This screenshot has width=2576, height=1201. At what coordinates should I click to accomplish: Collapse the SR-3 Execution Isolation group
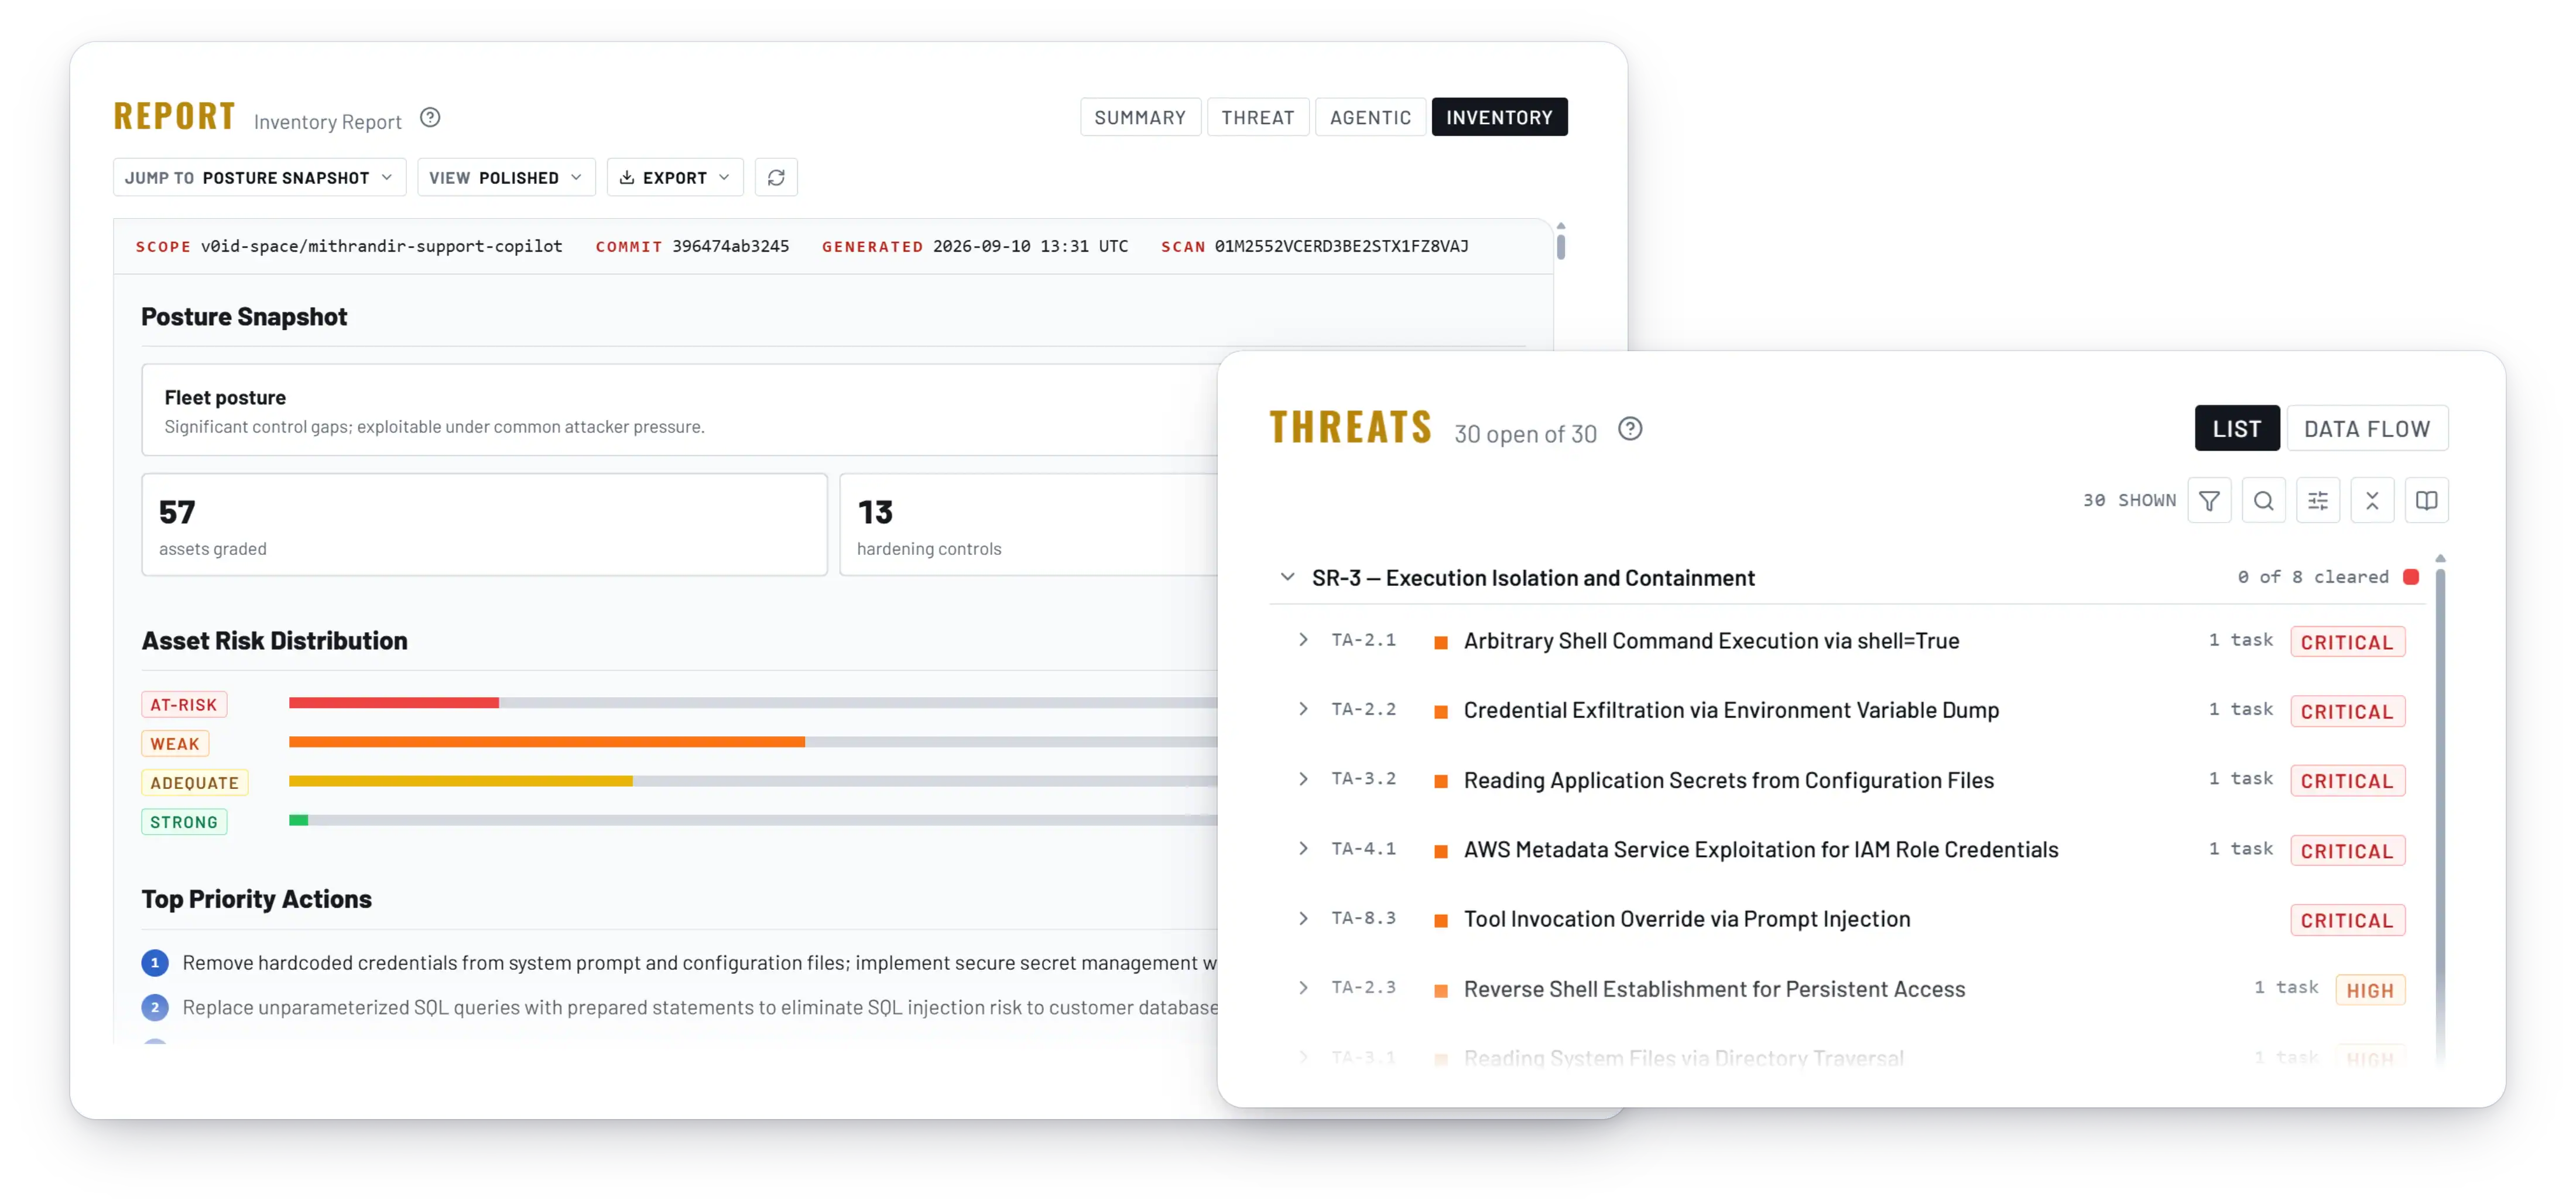pyautogui.click(x=1288, y=577)
